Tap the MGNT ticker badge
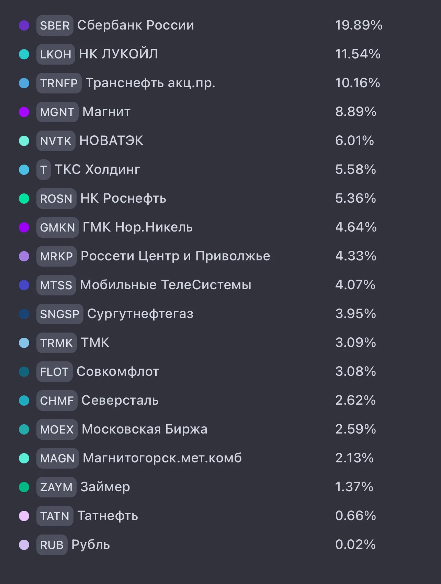The width and height of the screenshot is (441, 584). click(x=57, y=112)
